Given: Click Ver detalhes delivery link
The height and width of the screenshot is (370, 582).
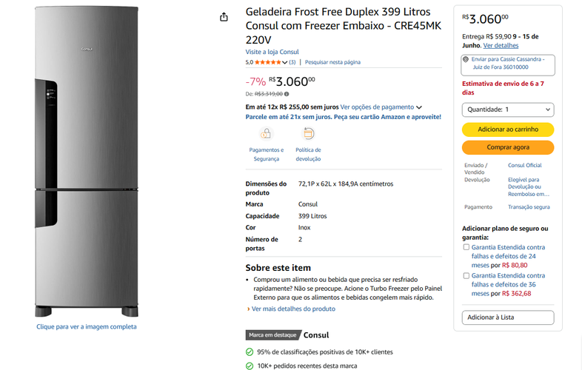Looking at the screenshot, I should 501,46.
